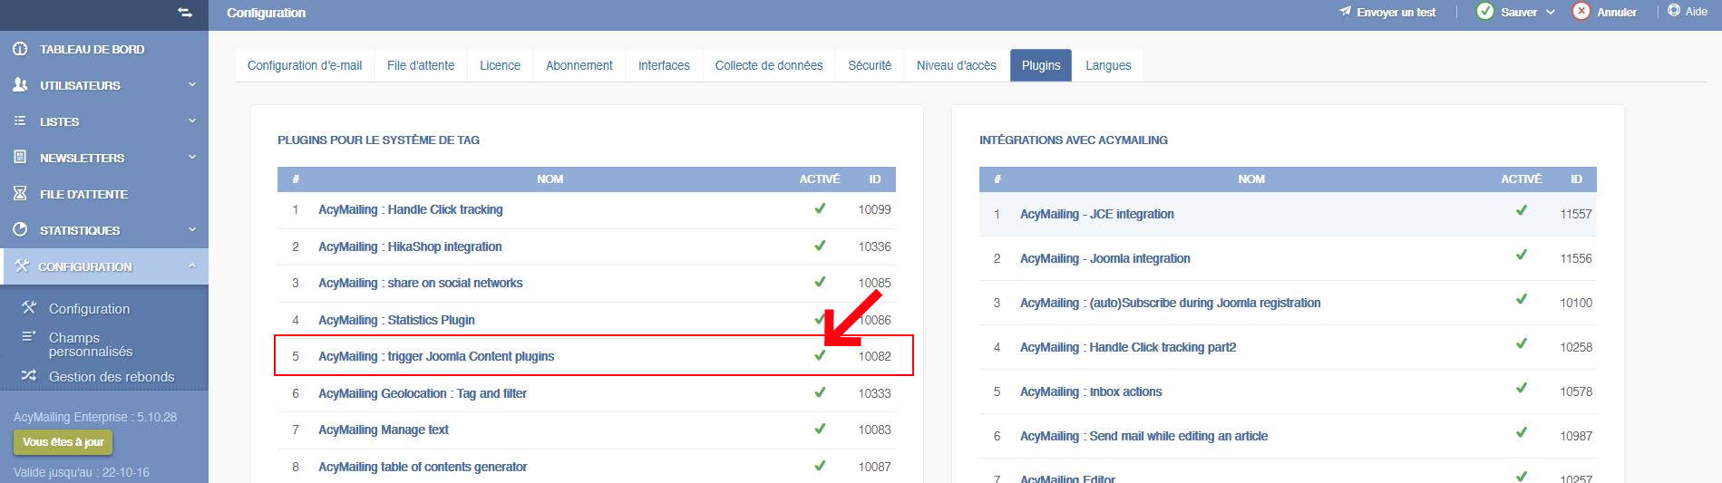Disable the Geolocation Tag and filter plugin

pos(820,392)
